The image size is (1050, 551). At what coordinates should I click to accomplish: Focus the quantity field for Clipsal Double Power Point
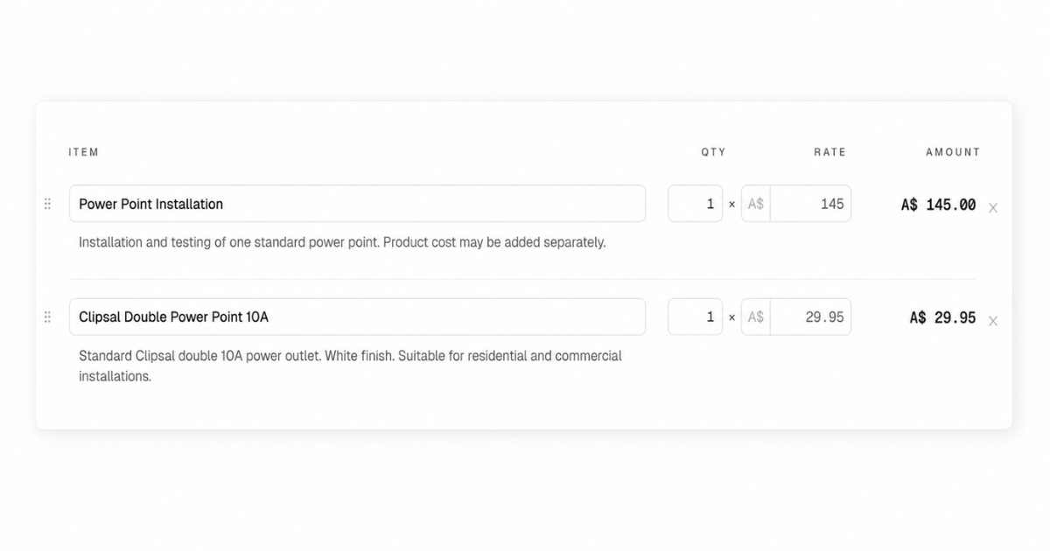point(696,317)
